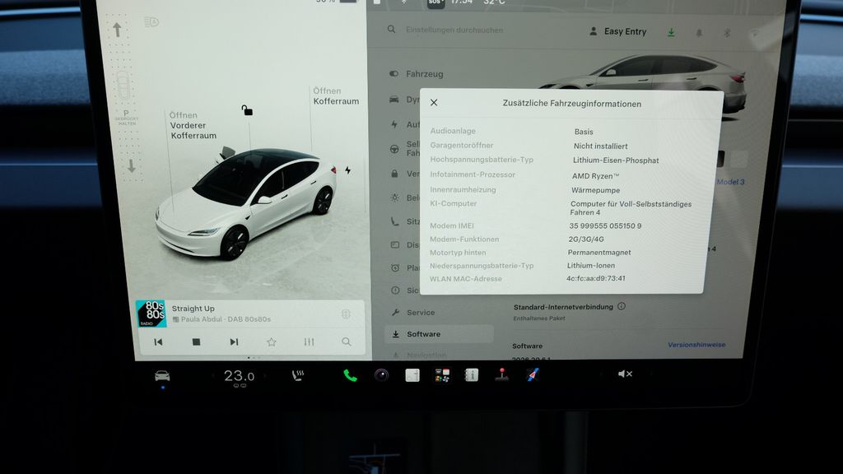Tap the Modem IMEI number value

[x=605, y=225]
